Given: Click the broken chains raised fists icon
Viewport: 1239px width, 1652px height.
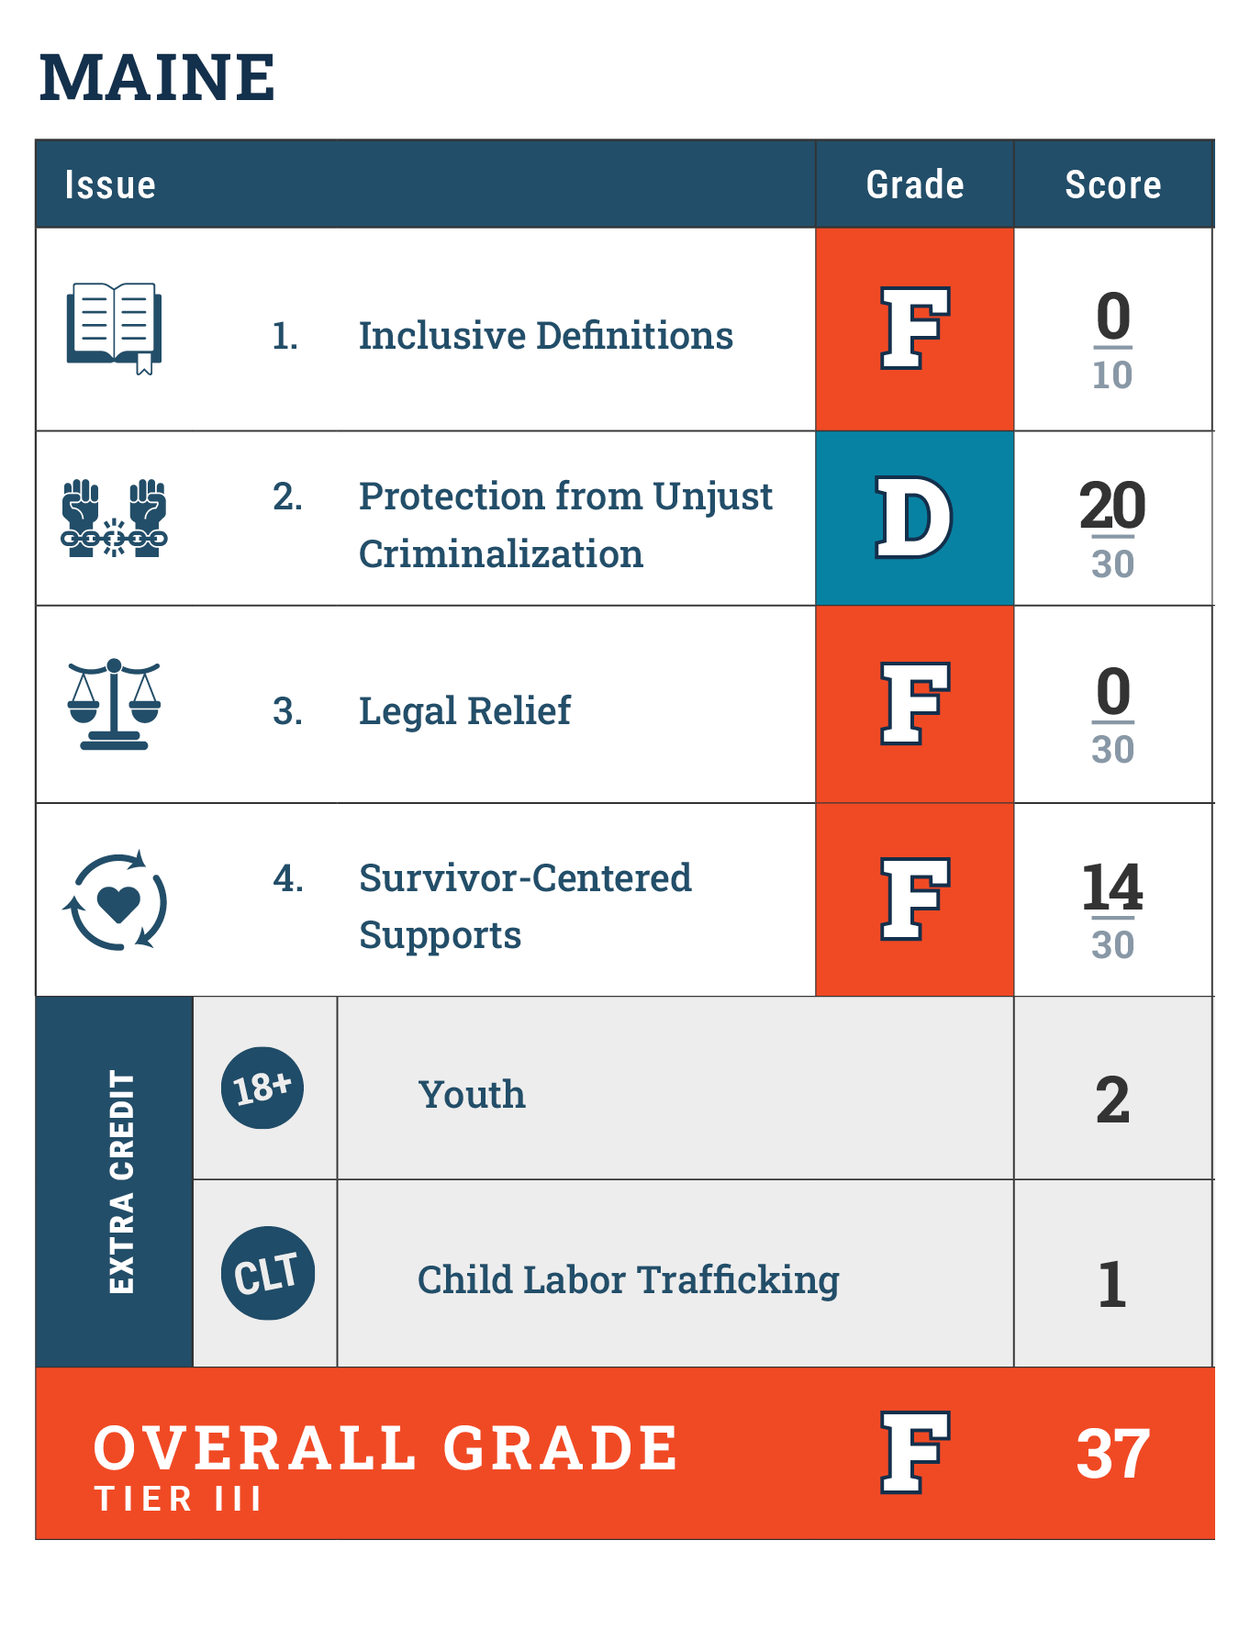Looking at the screenshot, I should click(114, 518).
